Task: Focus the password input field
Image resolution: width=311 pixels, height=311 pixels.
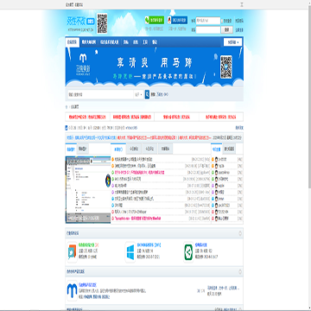Action: point(208,29)
